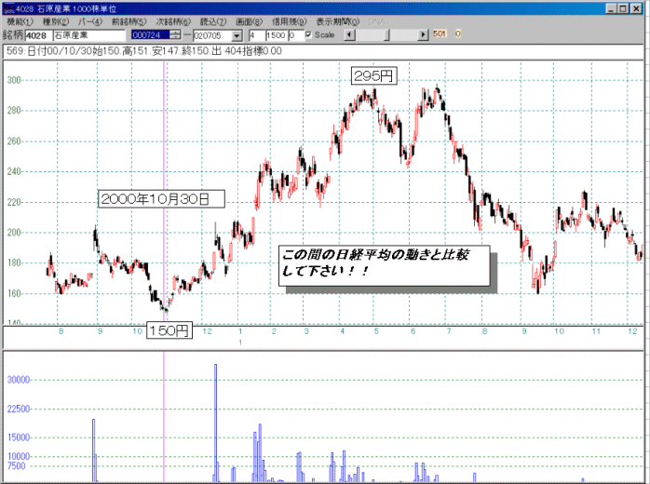Click the stock code field showing 4028
Viewport: 650px width, 484px height.
pos(36,34)
